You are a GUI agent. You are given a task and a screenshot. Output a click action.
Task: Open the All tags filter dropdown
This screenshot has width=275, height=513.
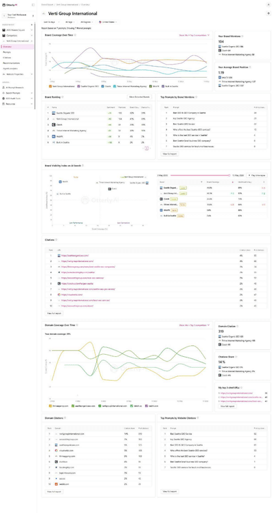[69, 22]
